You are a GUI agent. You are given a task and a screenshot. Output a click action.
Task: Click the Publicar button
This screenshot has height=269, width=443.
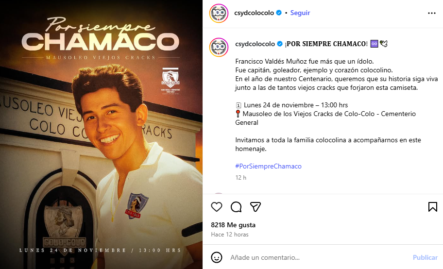point(425,257)
